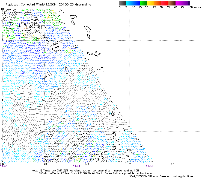Click the date '20150420 descending' in title
202x178 pixels.
[x=75, y=5]
